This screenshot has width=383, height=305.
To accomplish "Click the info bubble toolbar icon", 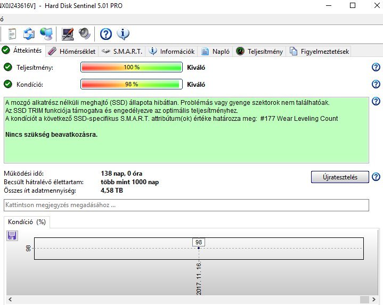I will point(123,34).
